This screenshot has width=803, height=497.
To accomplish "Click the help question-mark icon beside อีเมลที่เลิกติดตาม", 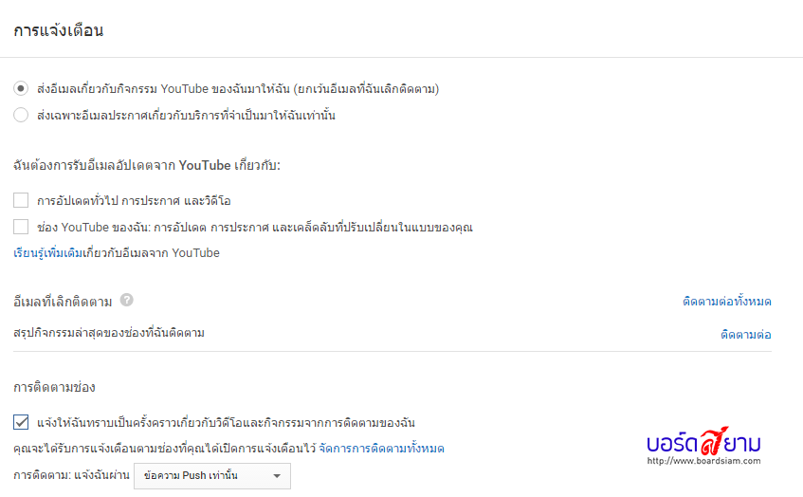I will 126,301.
